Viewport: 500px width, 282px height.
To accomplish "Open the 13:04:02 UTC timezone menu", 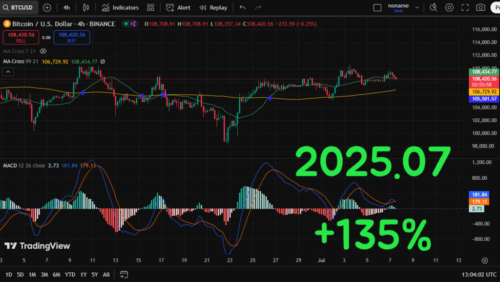I will 479,274.
